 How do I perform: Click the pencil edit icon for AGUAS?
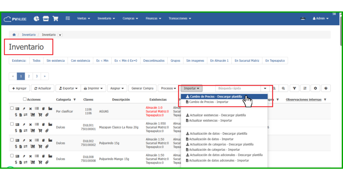(24, 109)
